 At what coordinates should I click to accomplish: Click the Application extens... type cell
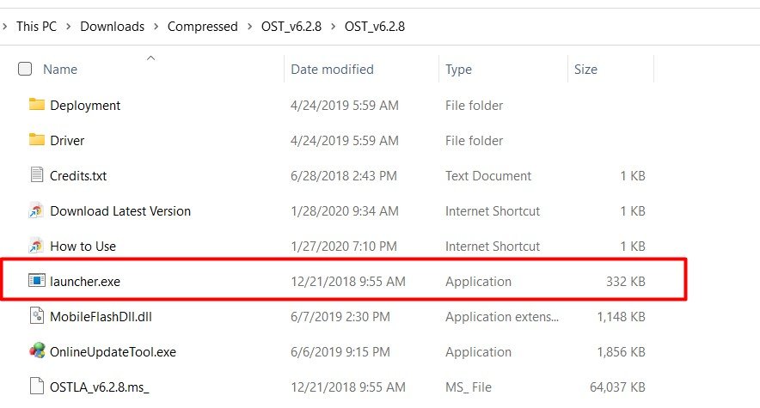coord(502,317)
